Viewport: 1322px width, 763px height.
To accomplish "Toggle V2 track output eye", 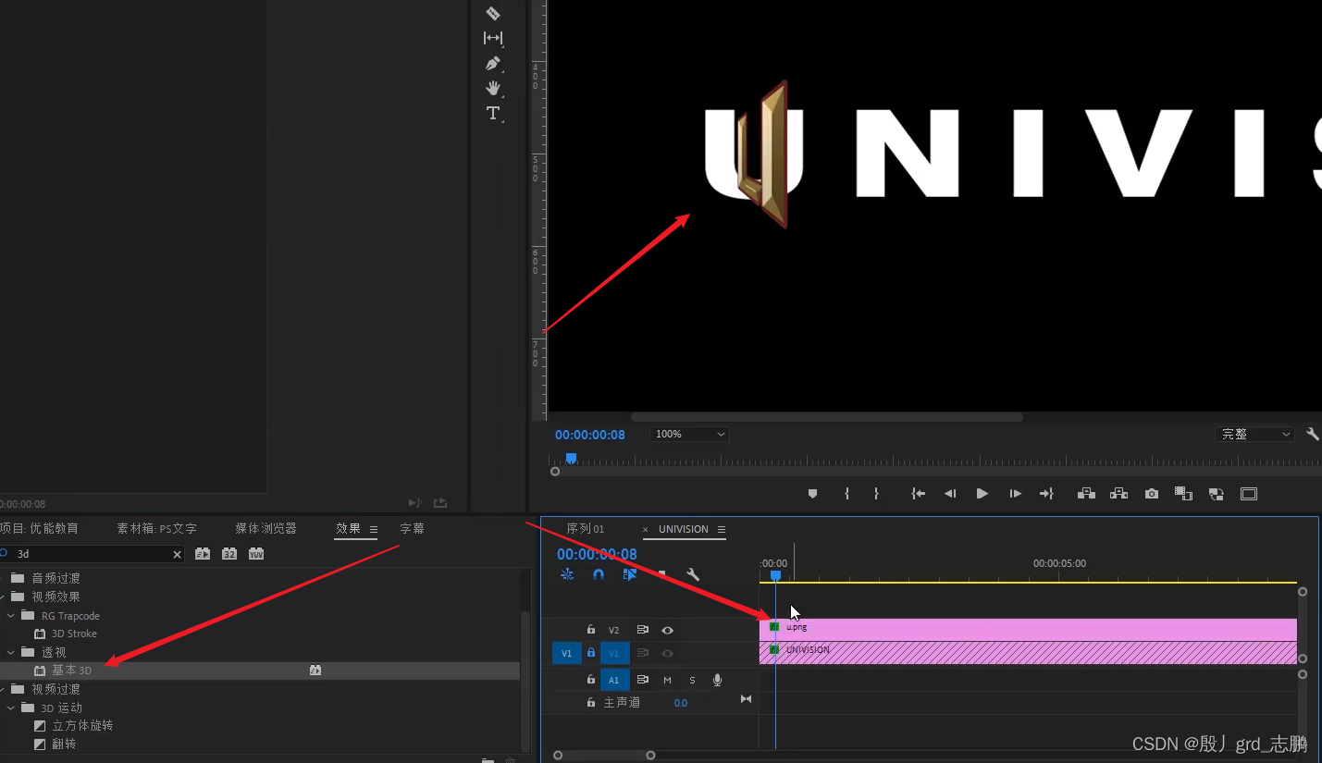I will [x=667, y=630].
